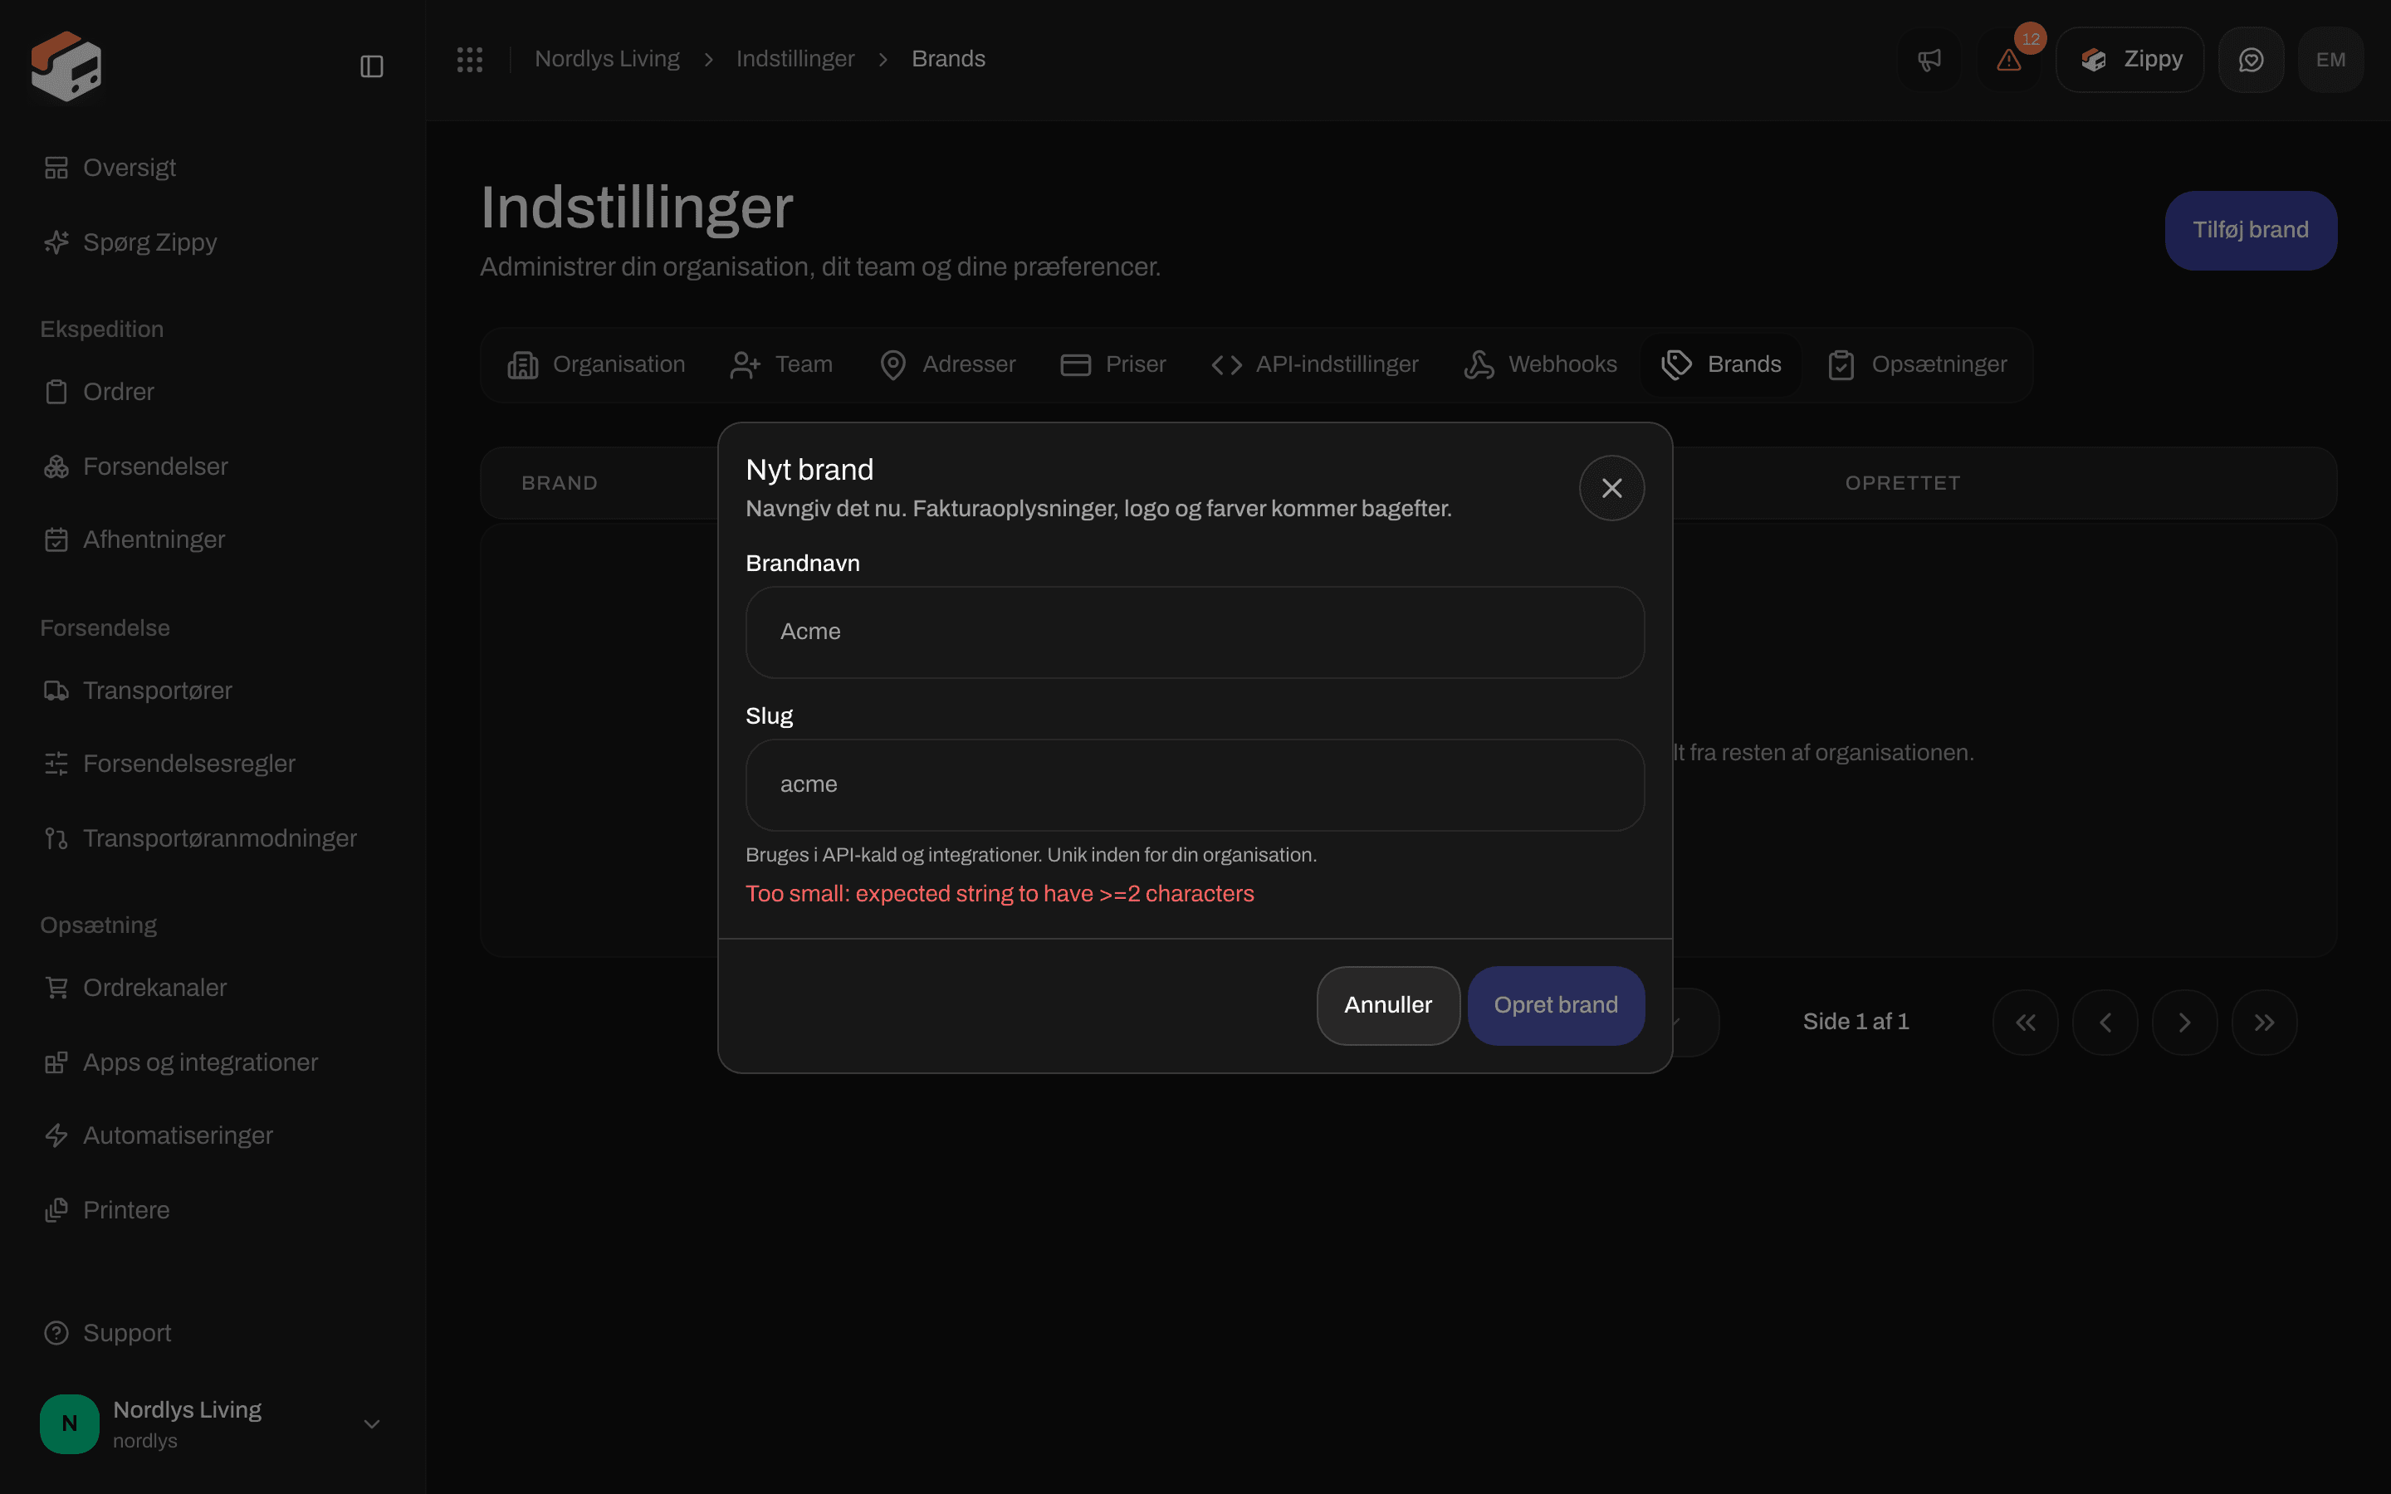Click the Annuller button

coord(1388,1006)
